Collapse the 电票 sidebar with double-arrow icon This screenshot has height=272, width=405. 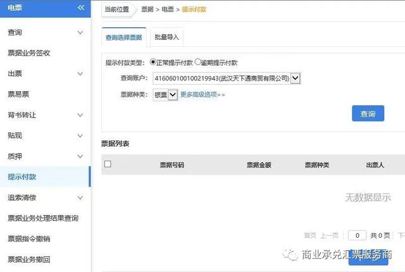tap(81, 8)
